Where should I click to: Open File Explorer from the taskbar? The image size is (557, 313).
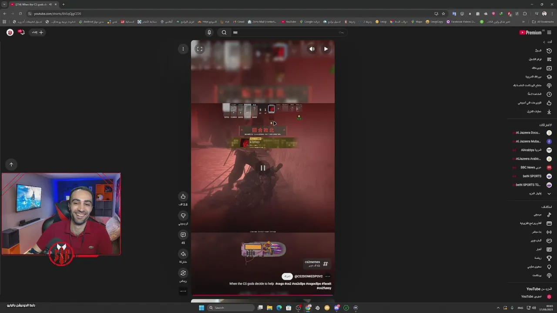[269, 308]
